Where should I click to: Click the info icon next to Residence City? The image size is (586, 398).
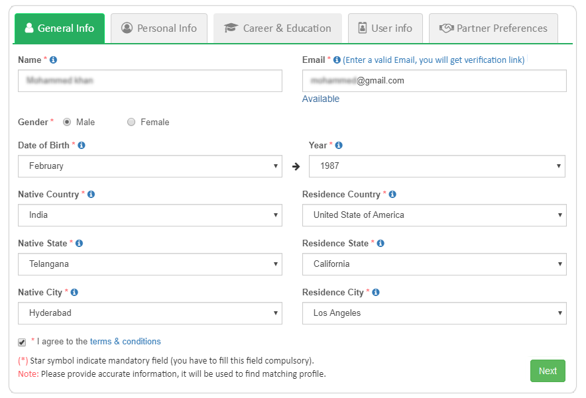coord(376,292)
